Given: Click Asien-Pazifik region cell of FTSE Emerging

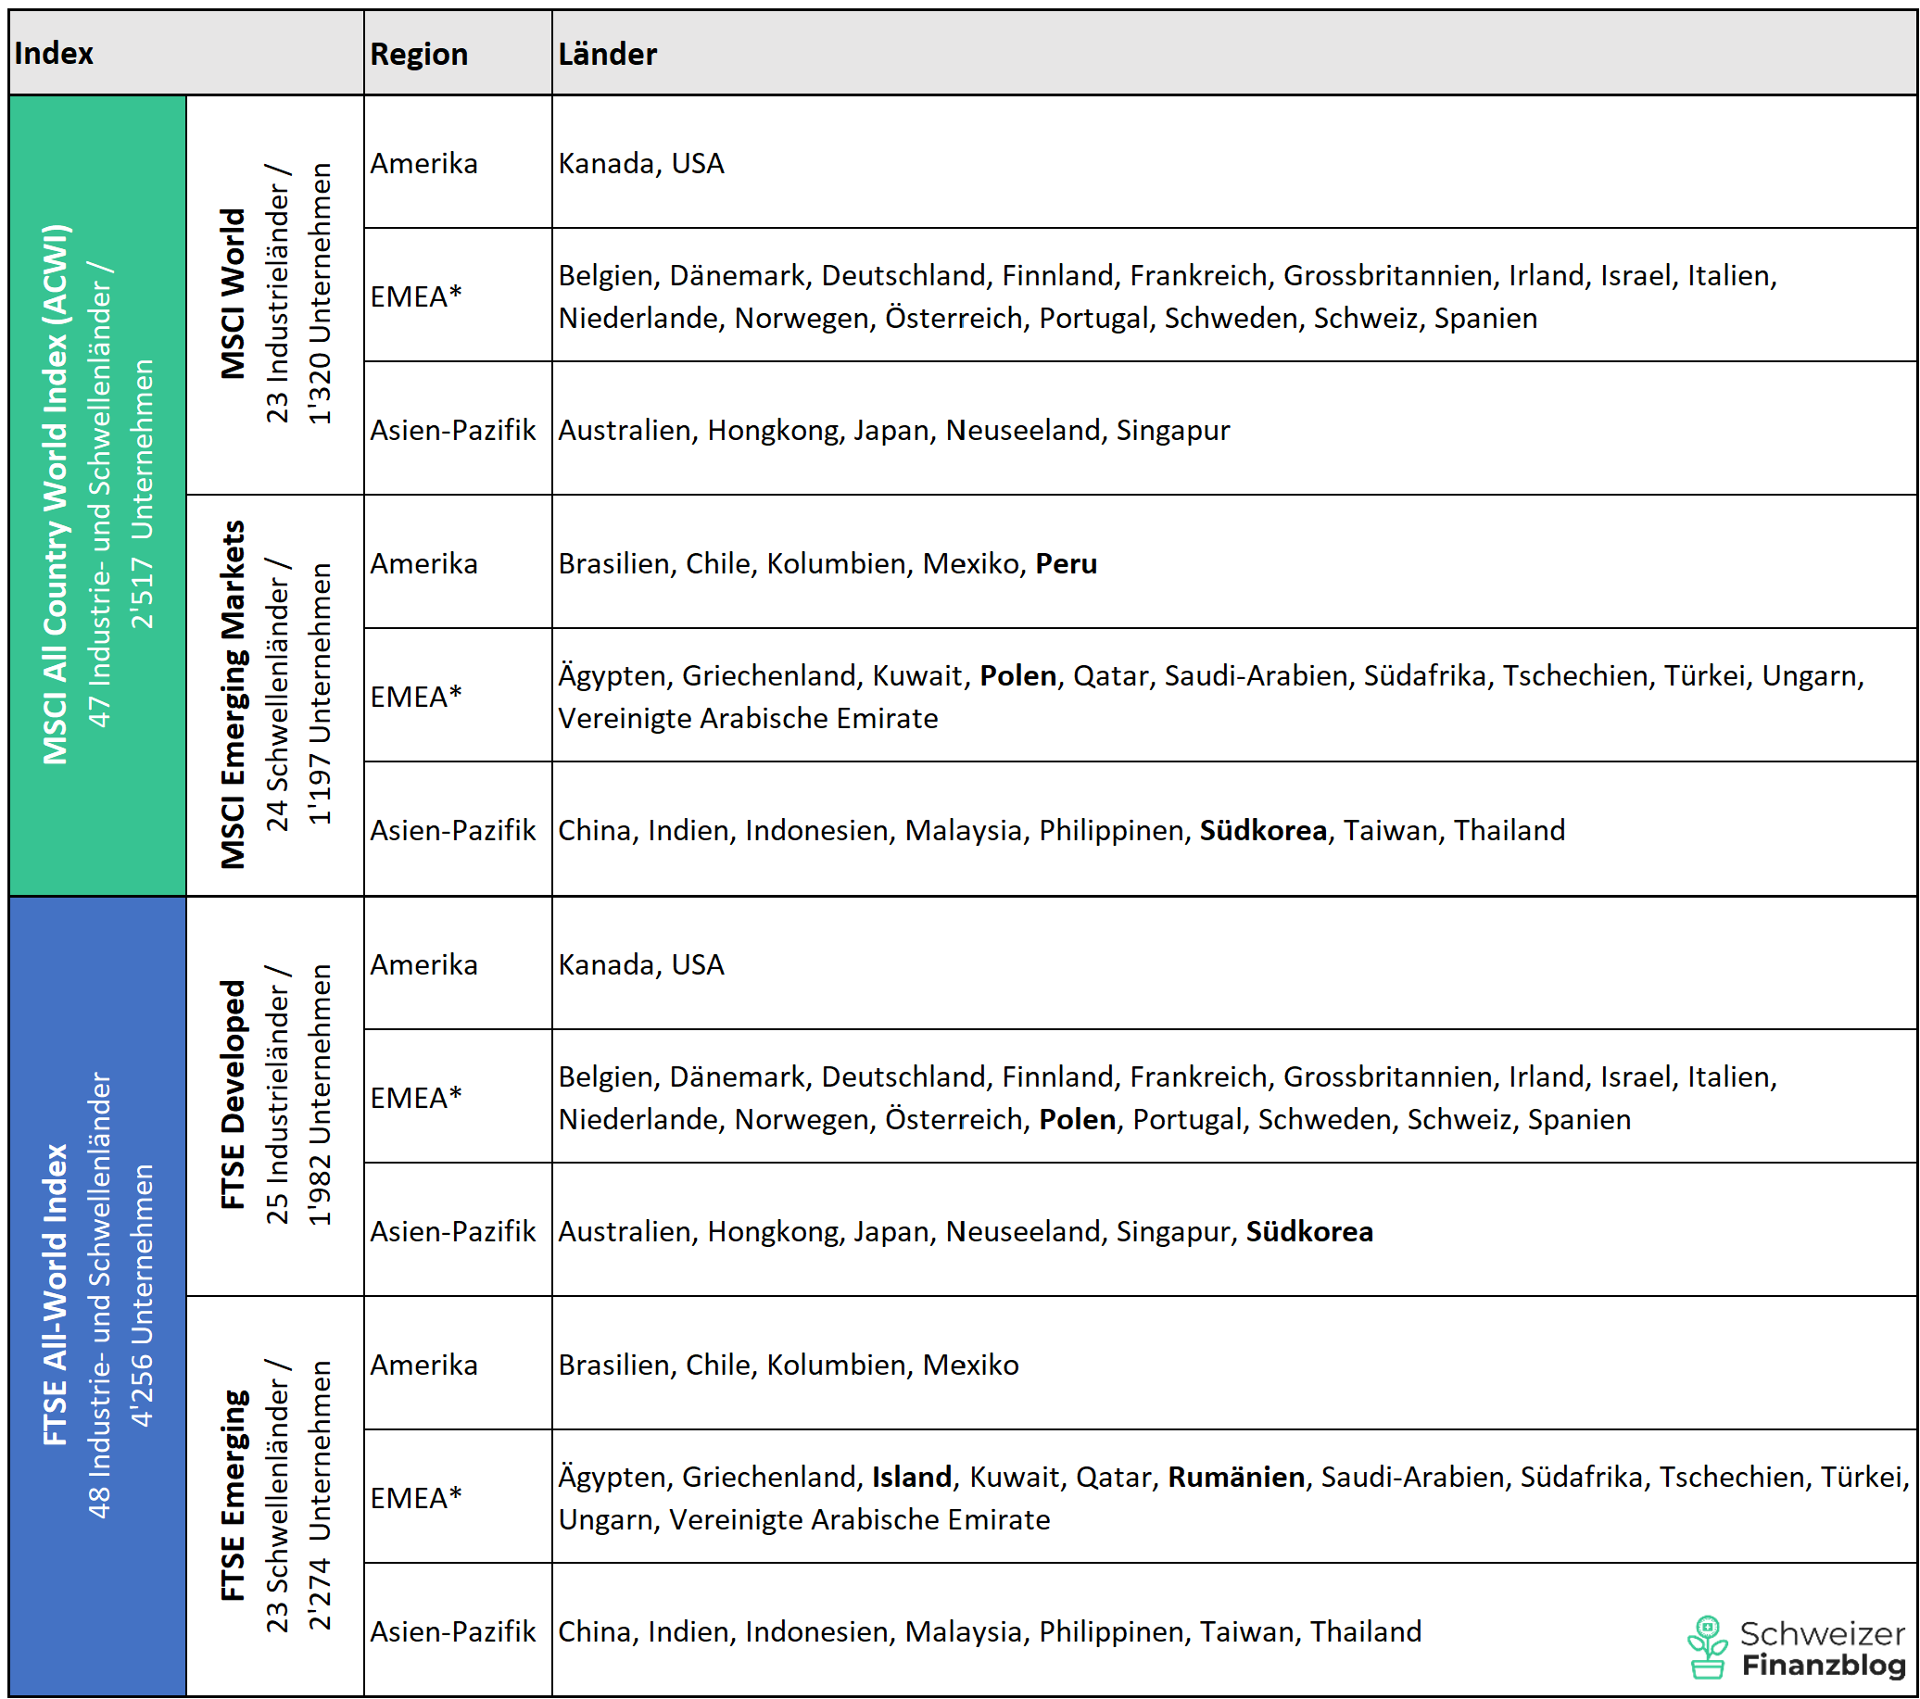Looking at the screenshot, I should pos(452,1631).
